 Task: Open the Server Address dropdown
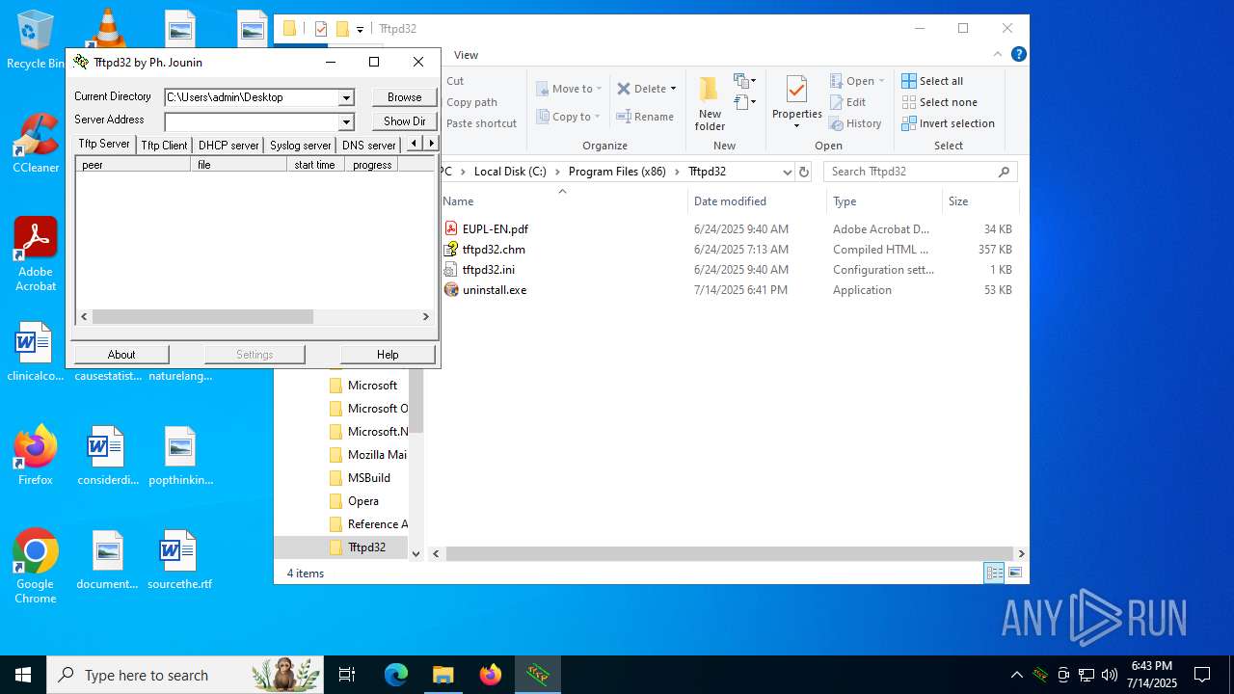(x=346, y=121)
